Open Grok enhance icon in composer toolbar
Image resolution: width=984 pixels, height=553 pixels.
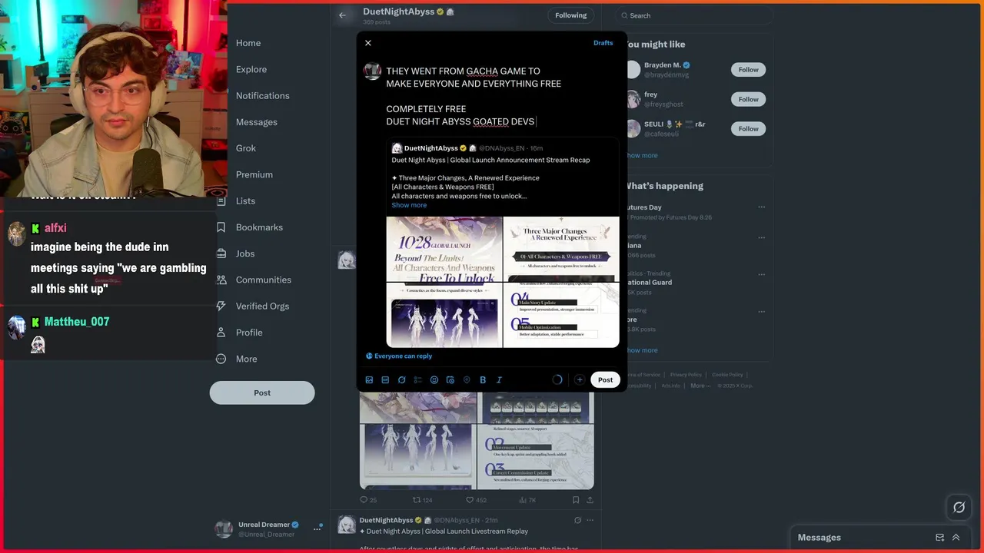(401, 380)
